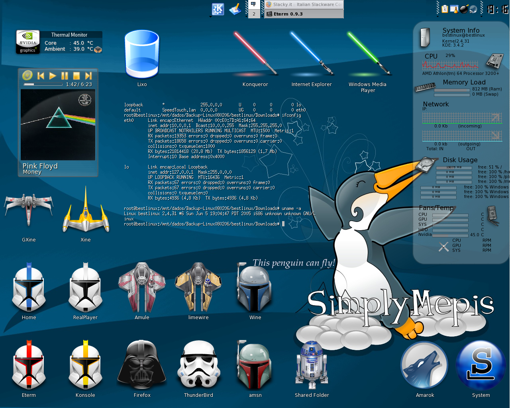
Task: Switch to virtual desktop 2 pager
Action: pos(254,14)
